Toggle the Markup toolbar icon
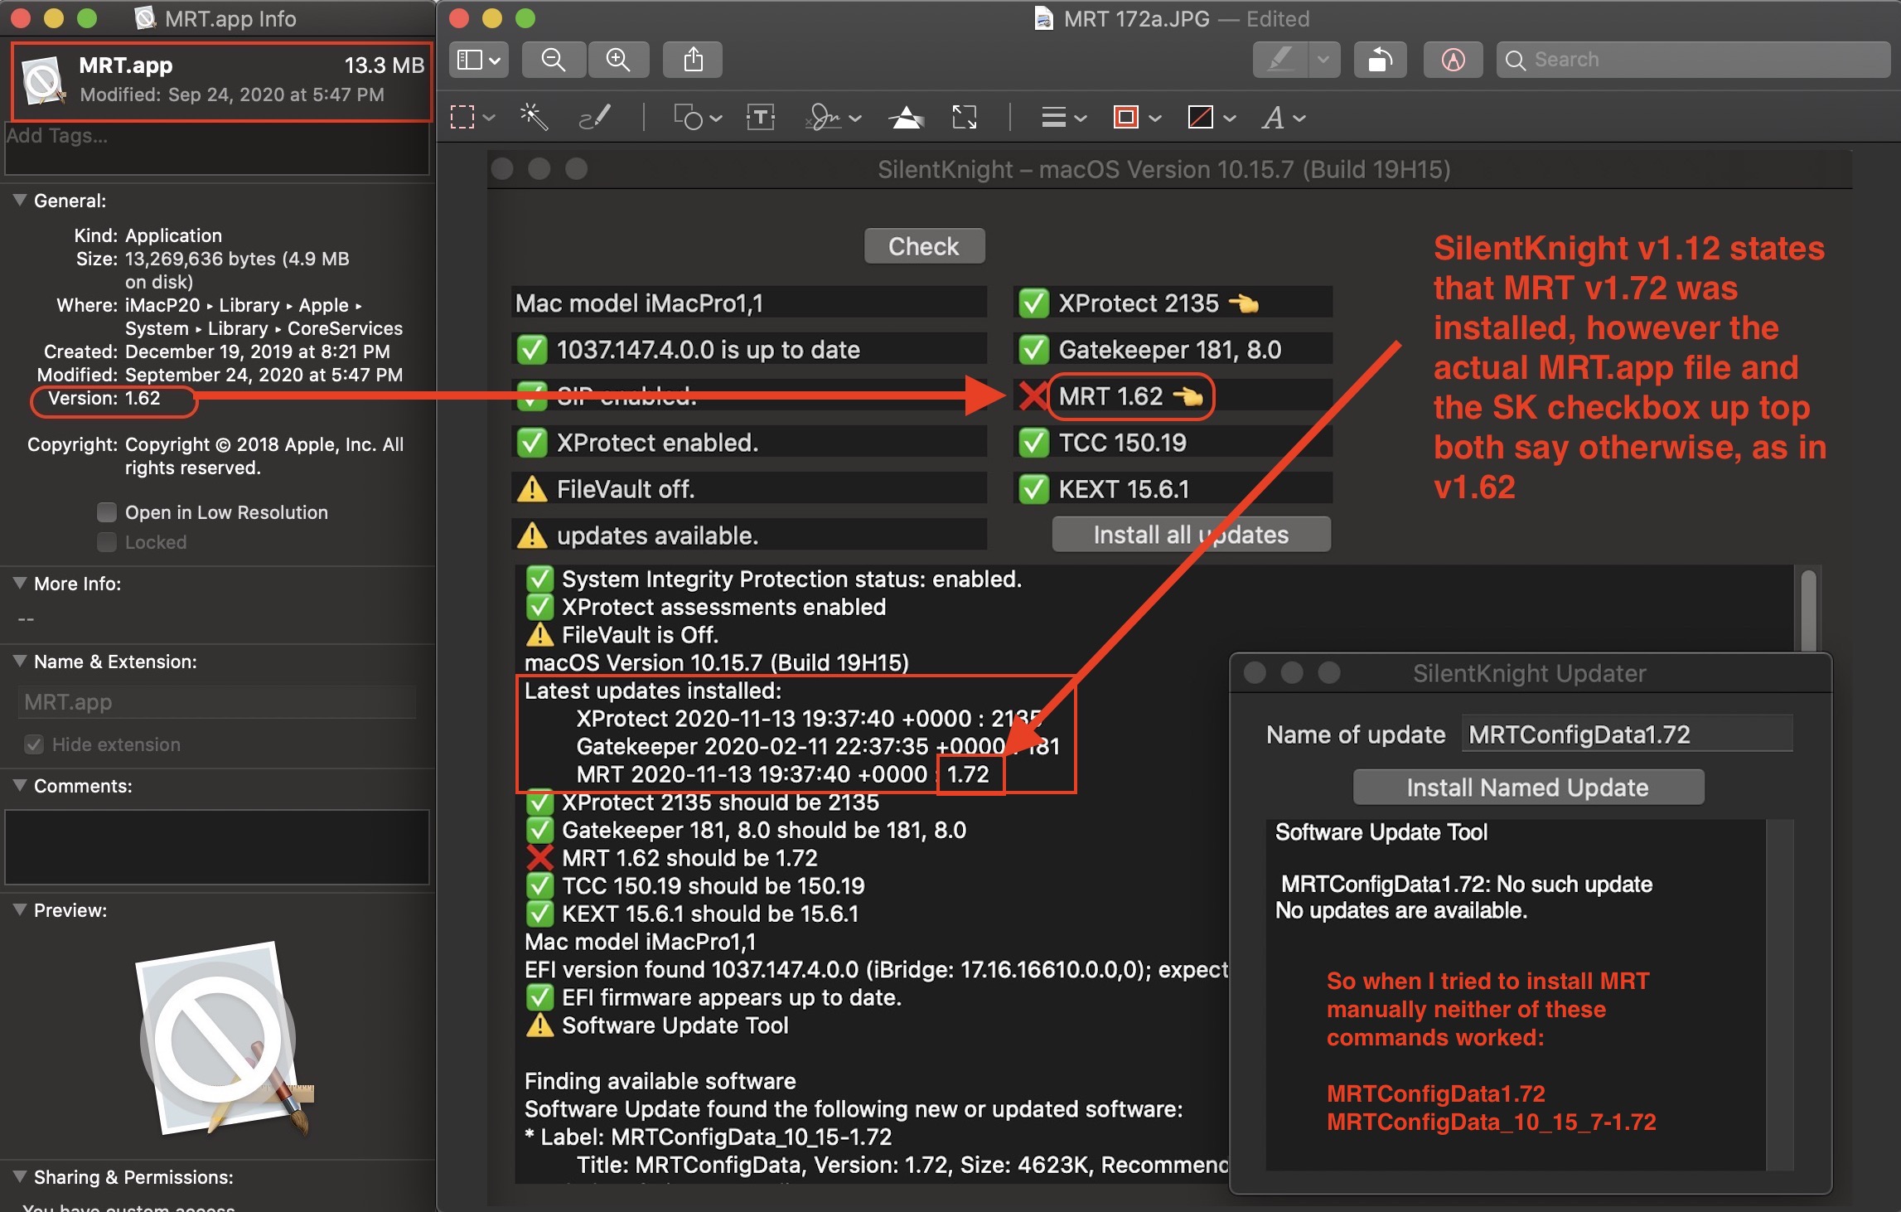The image size is (1901, 1212). 1453,61
